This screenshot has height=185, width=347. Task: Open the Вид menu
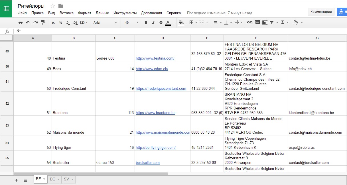[x=52, y=13]
